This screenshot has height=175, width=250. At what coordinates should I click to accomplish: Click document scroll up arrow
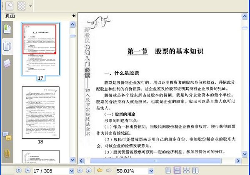pos(245,16)
